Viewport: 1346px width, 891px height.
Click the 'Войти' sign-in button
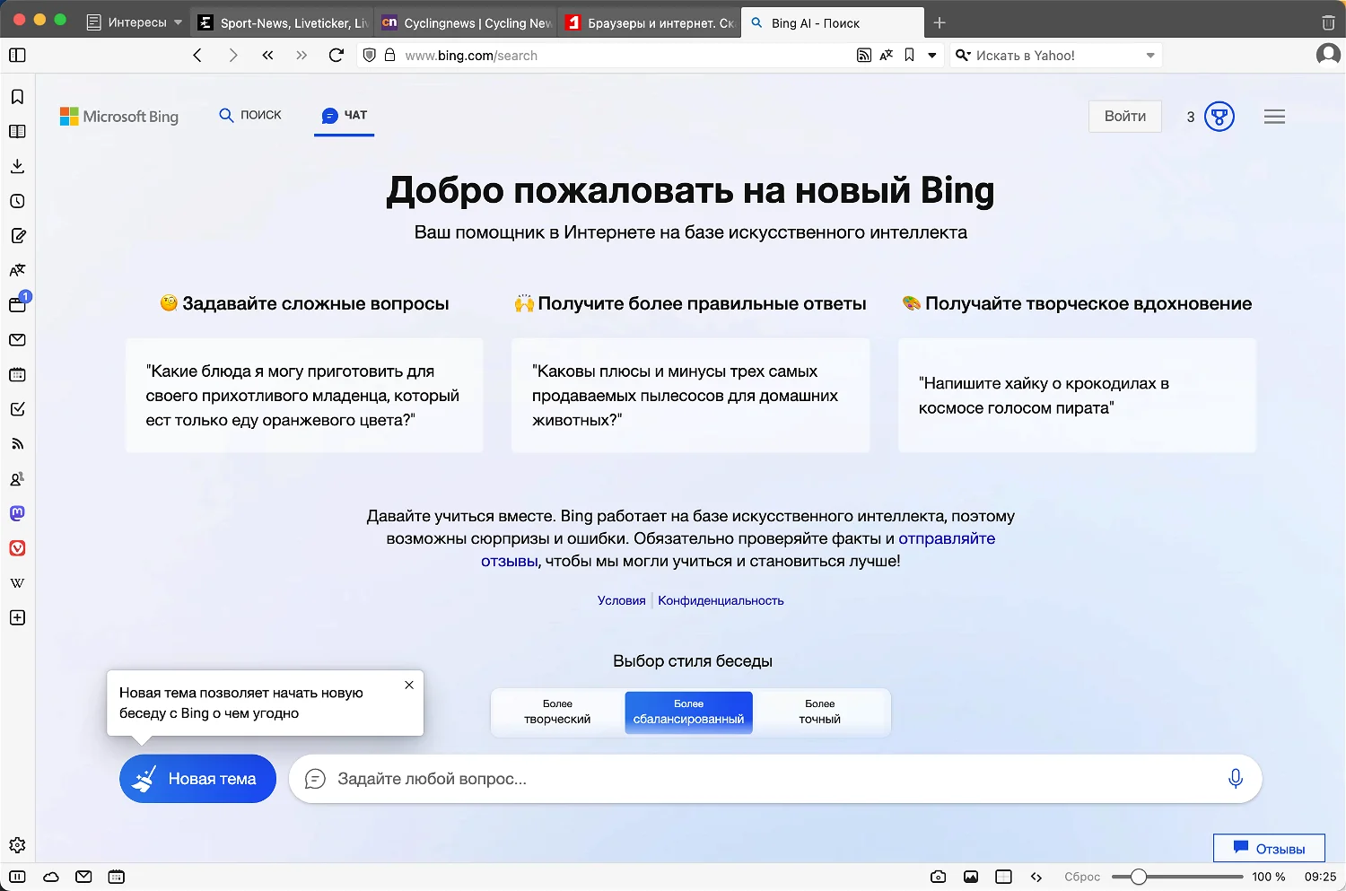pyautogui.click(x=1124, y=117)
